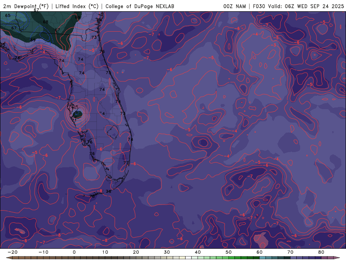Click the 30 label on the color scale
The height and width of the screenshot is (260, 346).
167,252
